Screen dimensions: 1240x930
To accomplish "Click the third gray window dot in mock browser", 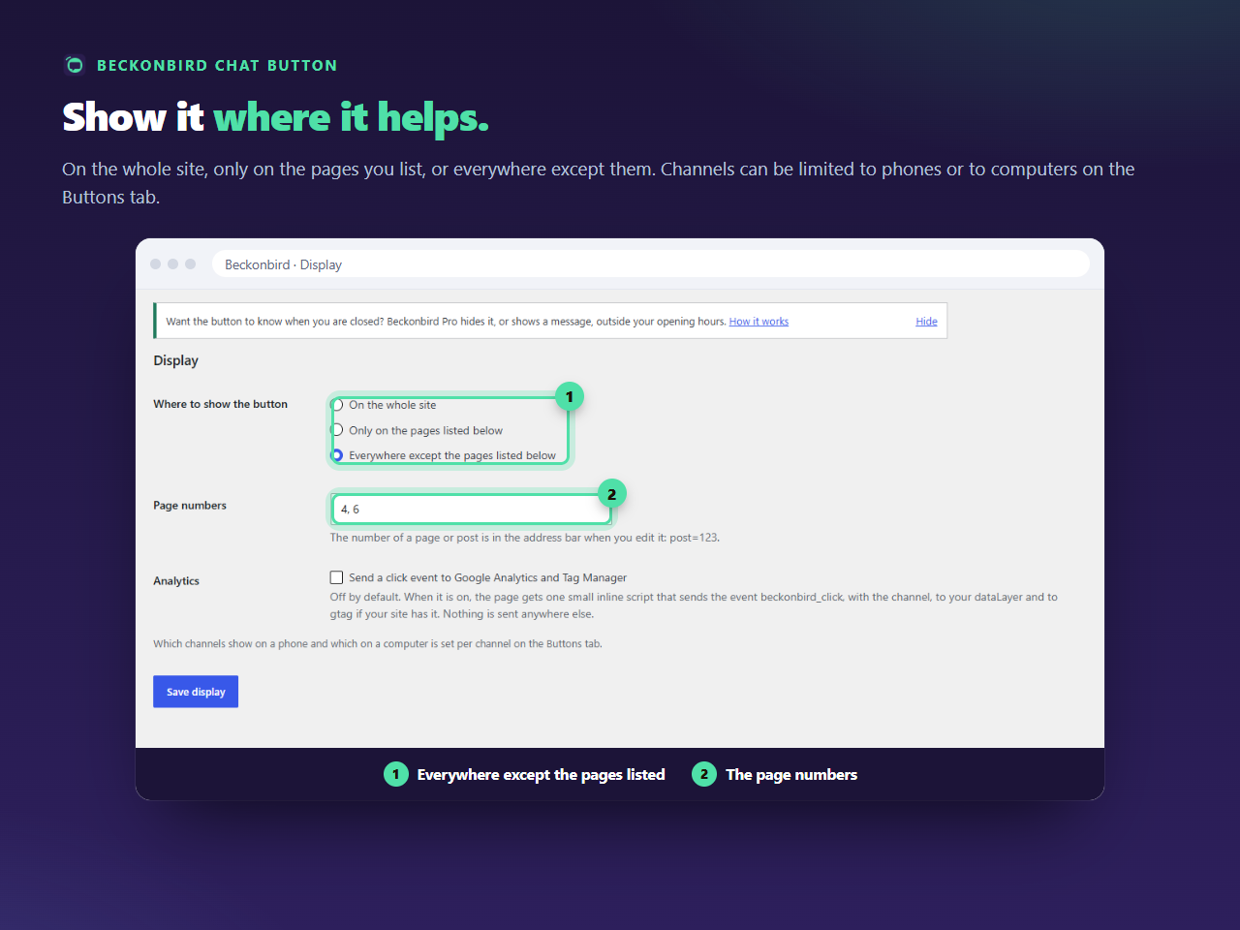I will click(x=190, y=263).
